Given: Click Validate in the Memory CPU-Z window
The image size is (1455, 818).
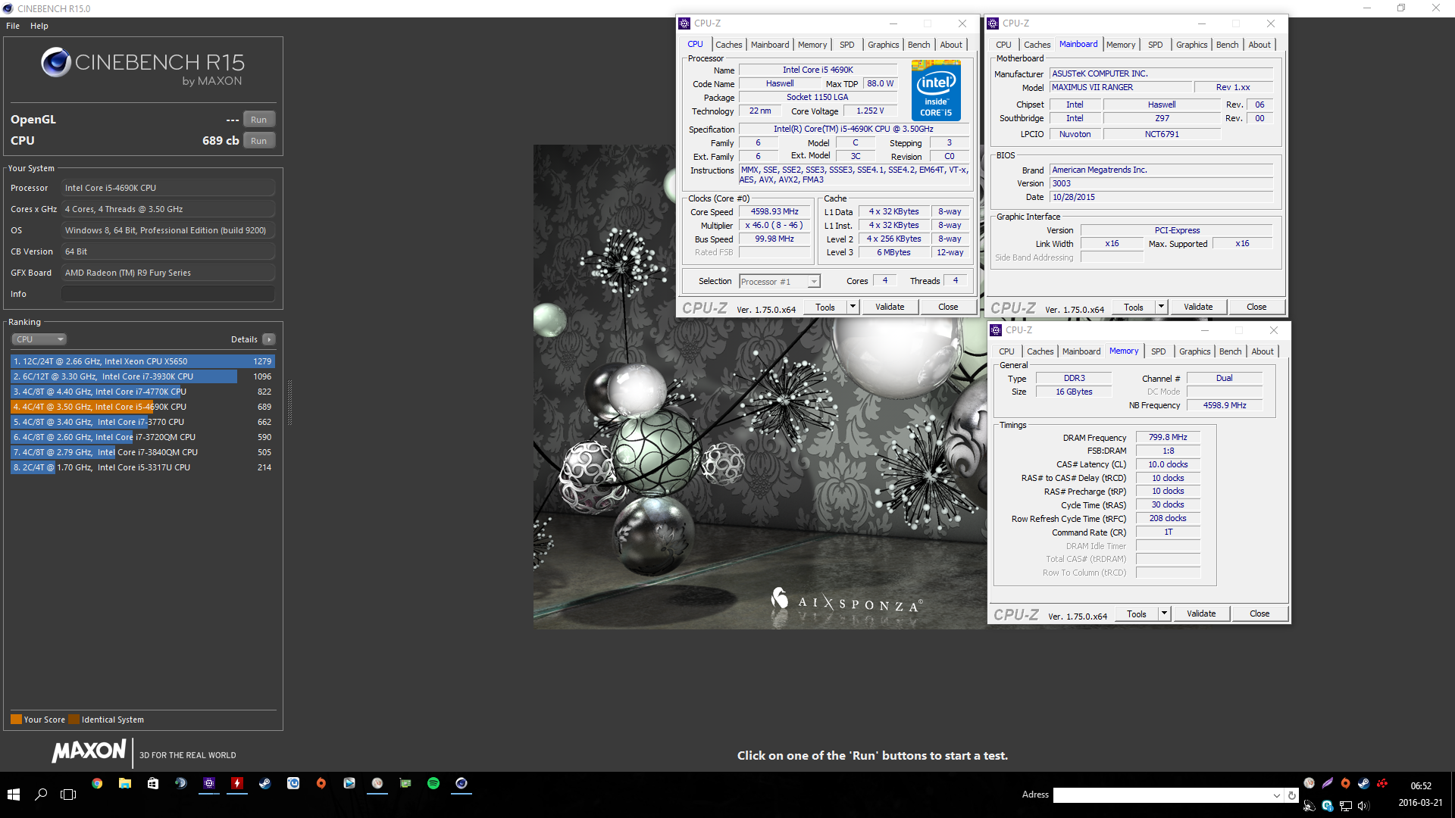Looking at the screenshot, I should point(1201,613).
